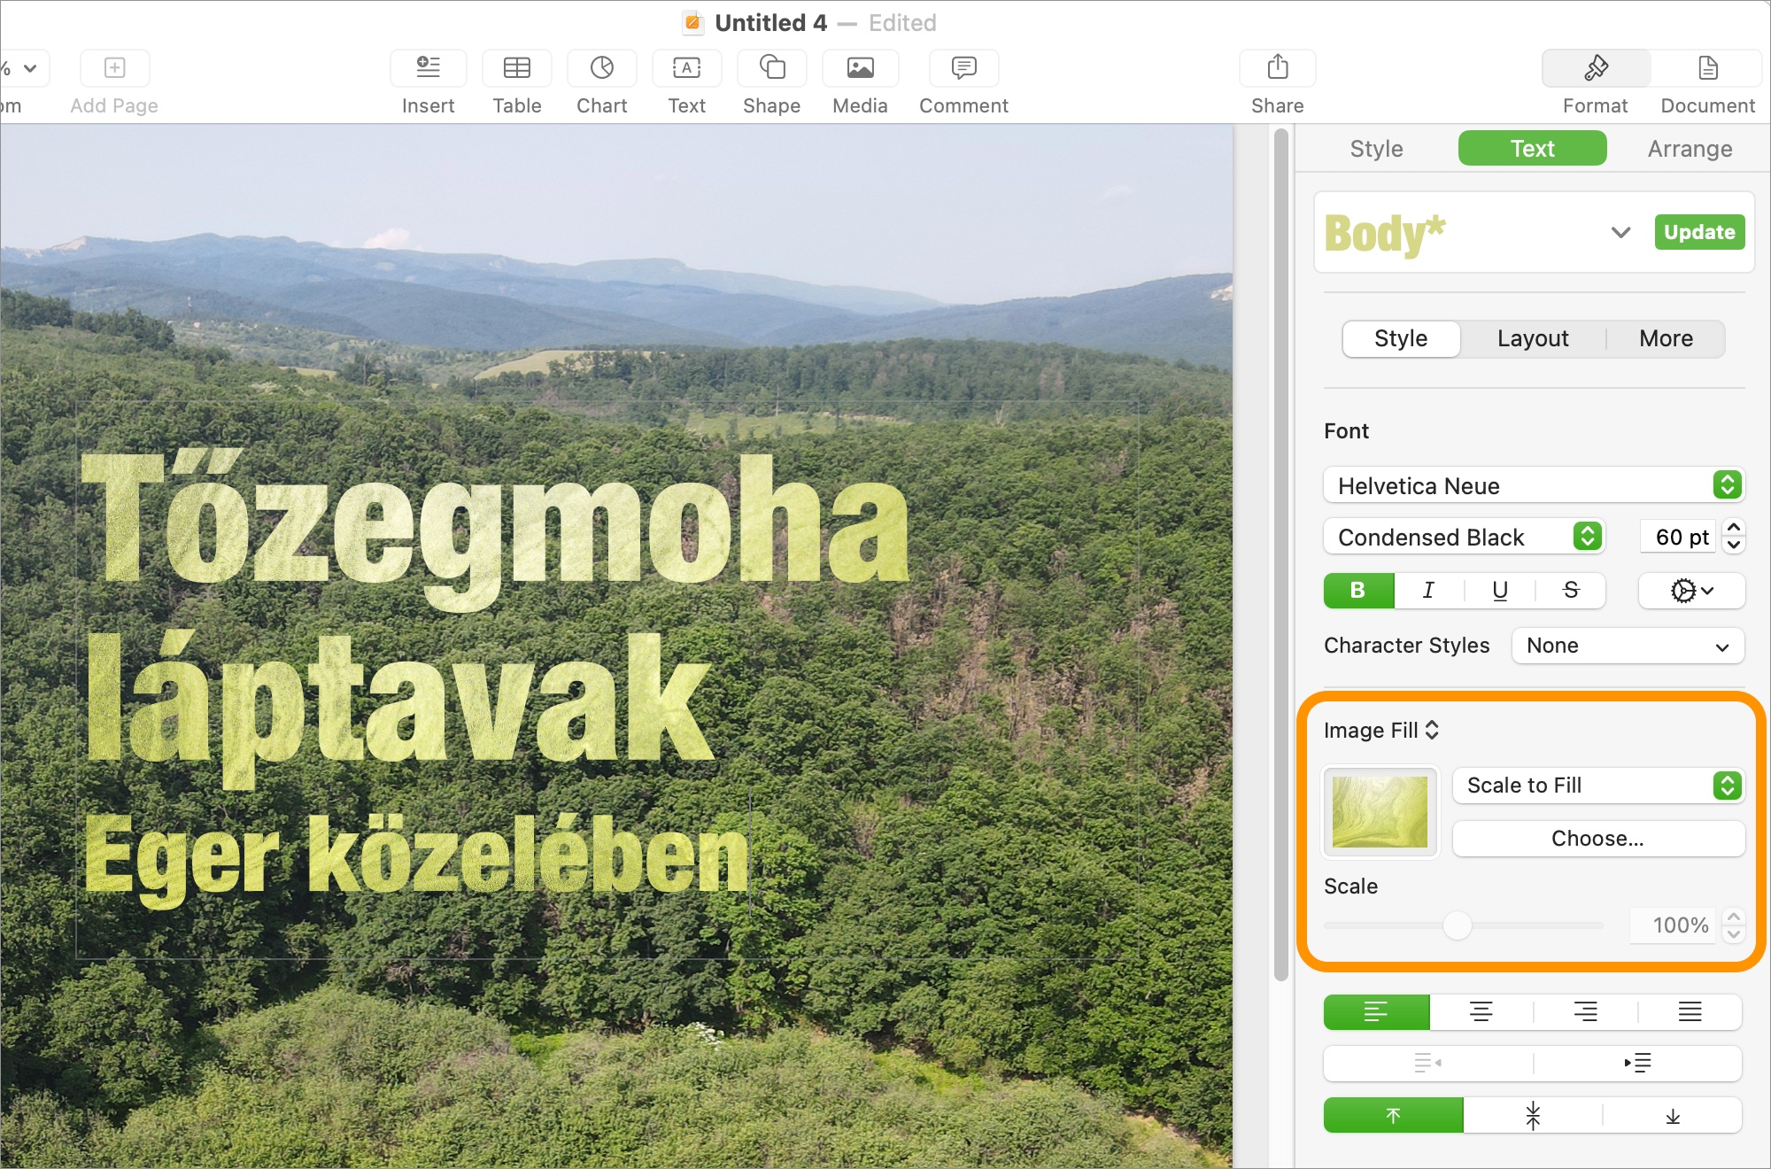This screenshot has width=1771, height=1169.
Task: Open advanced text options gear menu
Action: 1691,591
